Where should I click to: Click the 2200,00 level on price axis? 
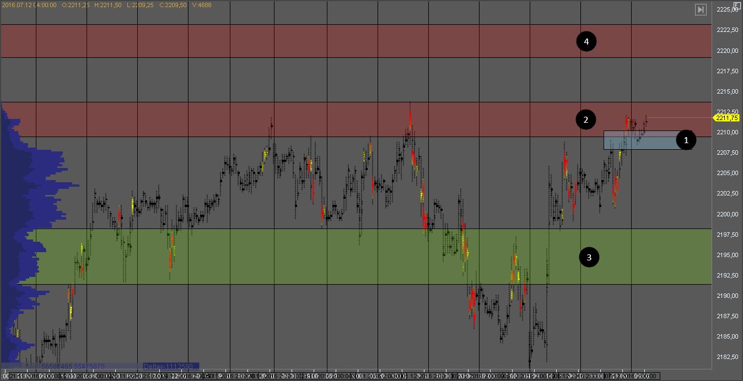[728, 214]
